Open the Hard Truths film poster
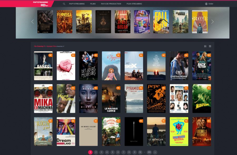The width and height of the screenshot is (237, 155). [x=66, y=98]
